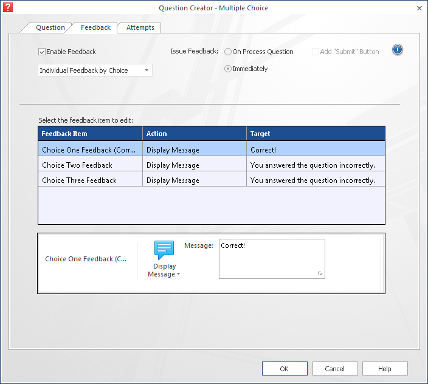
Task: Click the Display Message speech bubble icon
Action: pyautogui.click(x=164, y=250)
